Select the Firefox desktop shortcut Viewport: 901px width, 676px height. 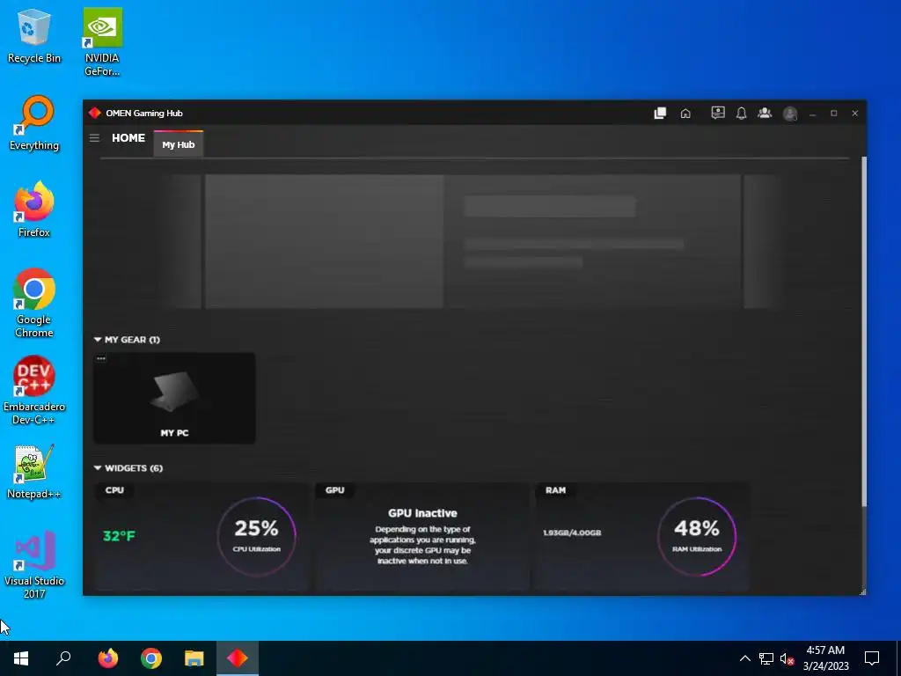(34, 209)
